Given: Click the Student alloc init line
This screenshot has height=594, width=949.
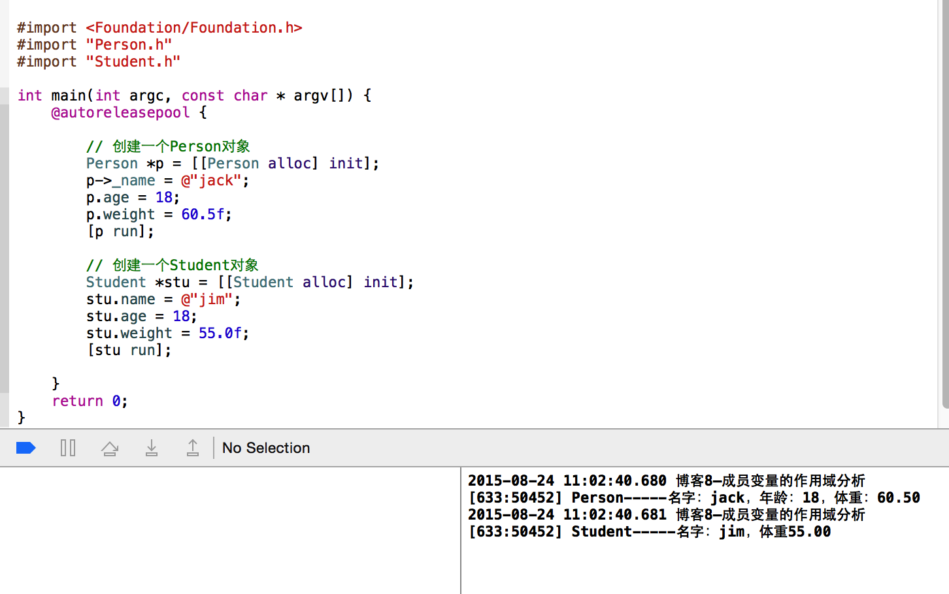Looking at the screenshot, I should coord(250,282).
